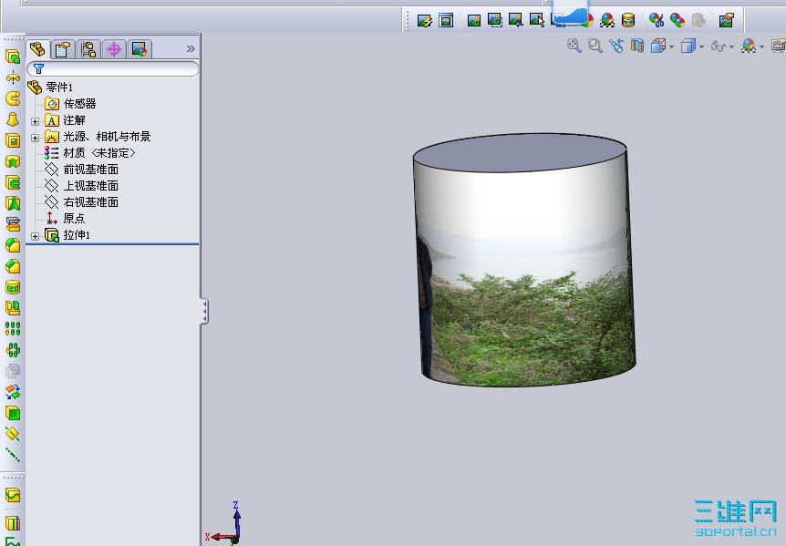Click the copy appearance icon
Image resolution: width=786 pixels, height=546 pixels.
(x=677, y=20)
